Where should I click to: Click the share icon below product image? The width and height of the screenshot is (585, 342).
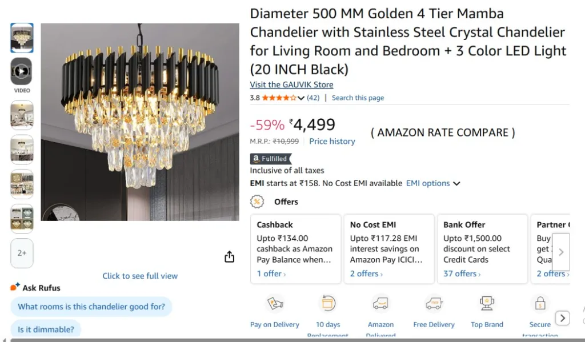229,257
